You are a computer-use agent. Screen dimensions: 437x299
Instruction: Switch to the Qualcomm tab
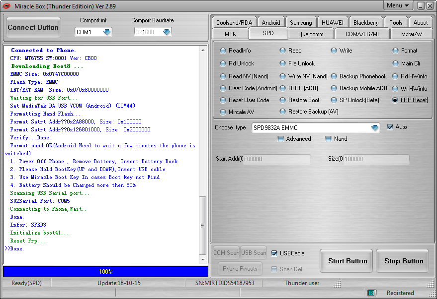click(311, 34)
